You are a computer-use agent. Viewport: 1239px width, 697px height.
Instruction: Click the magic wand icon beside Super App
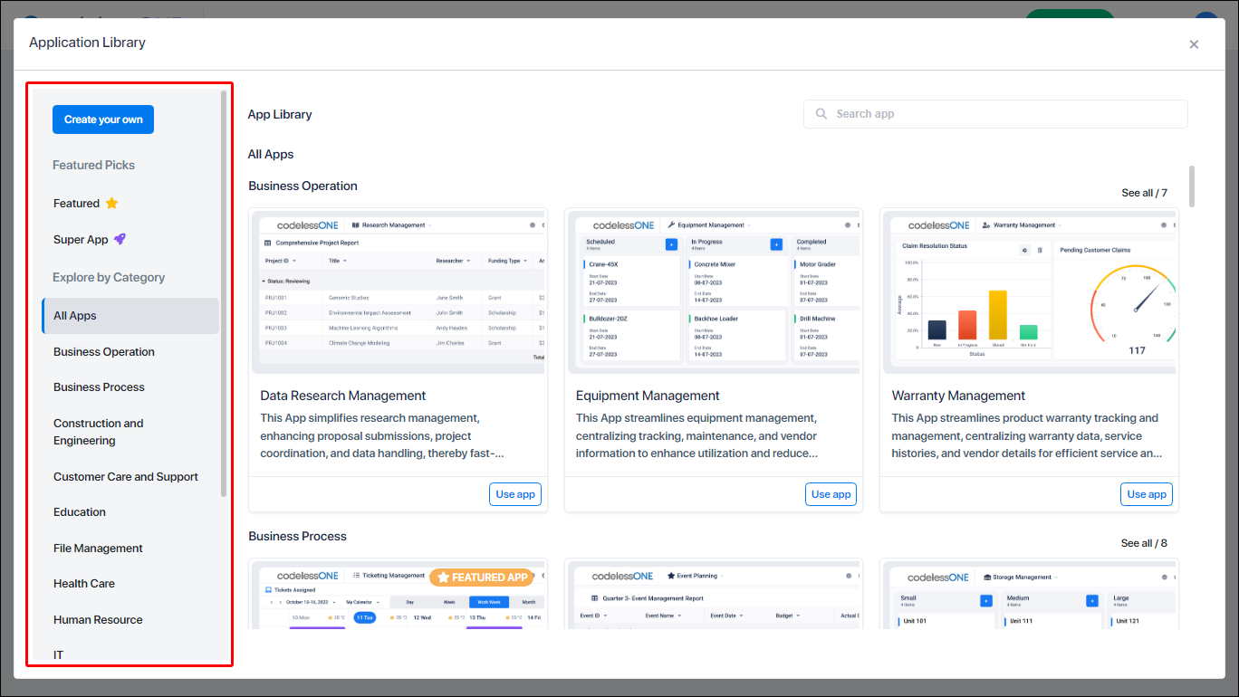119,239
